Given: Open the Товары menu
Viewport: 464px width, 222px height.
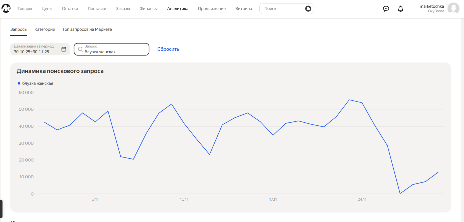Looking at the screenshot, I should click(x=25, y=8).
